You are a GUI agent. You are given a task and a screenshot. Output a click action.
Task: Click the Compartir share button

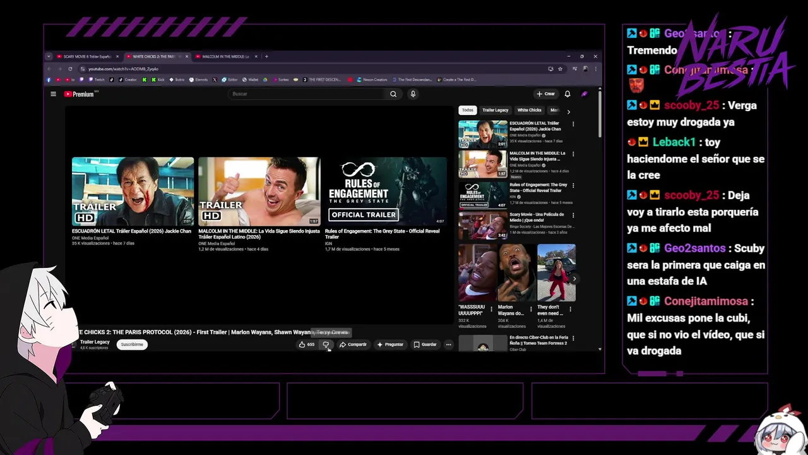click(x=353, y=344)
